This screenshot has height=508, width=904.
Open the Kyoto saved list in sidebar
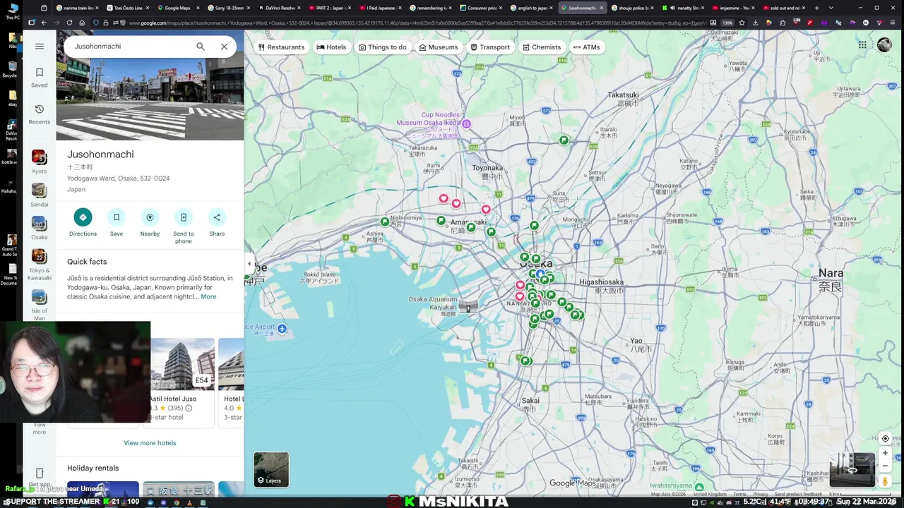(40, 162)
